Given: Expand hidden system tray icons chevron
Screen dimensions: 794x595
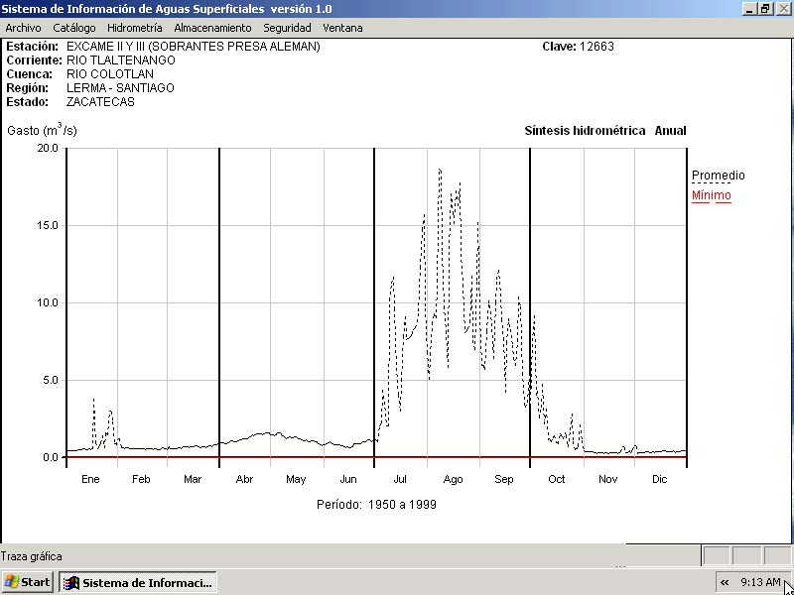Looking at the screenshot, I should tap(725, 582).
